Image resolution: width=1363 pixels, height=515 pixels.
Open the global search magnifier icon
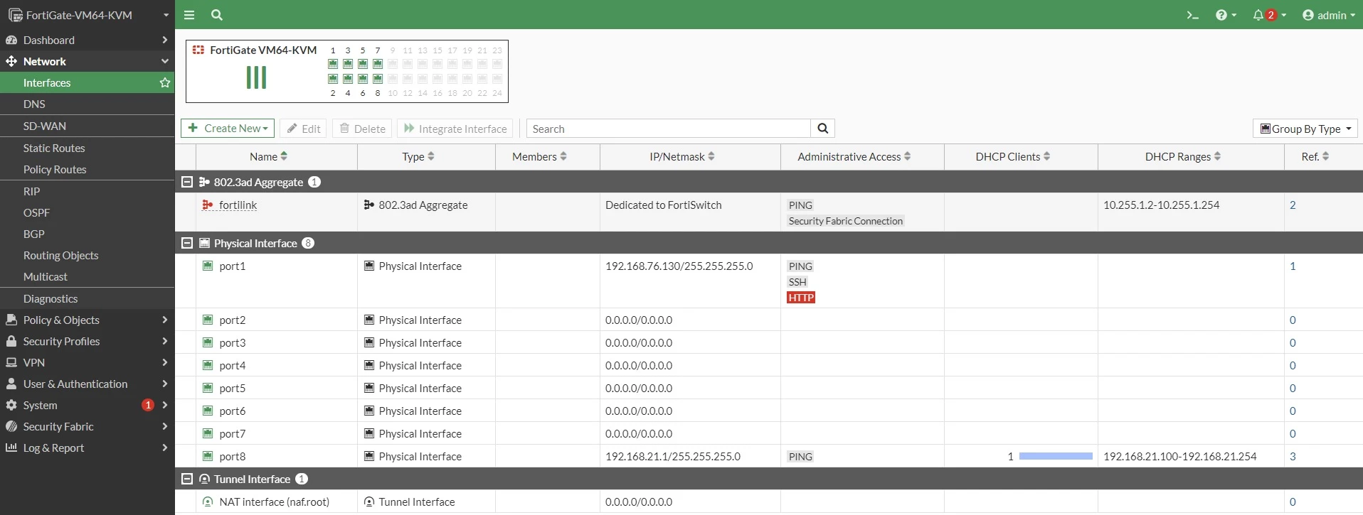click(217, 14)
